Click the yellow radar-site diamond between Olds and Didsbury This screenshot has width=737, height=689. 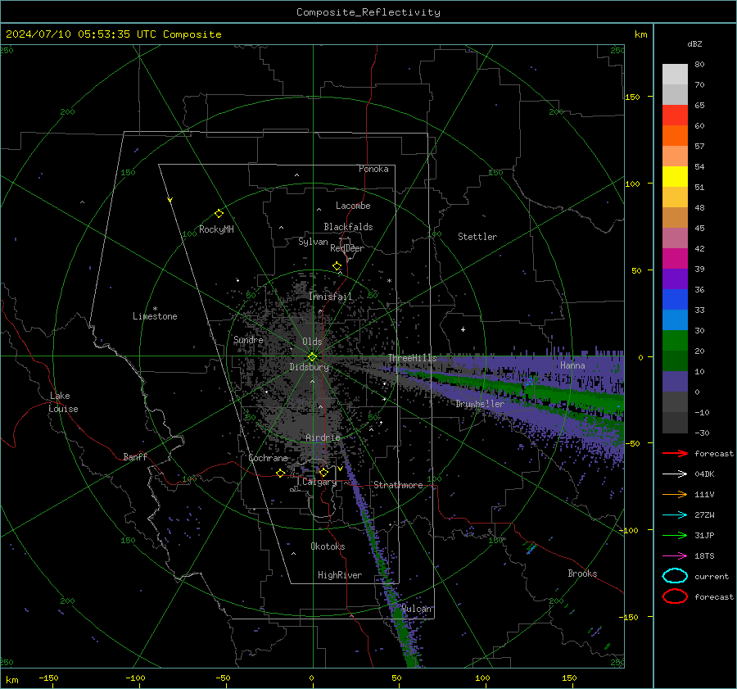pos(312,357)
